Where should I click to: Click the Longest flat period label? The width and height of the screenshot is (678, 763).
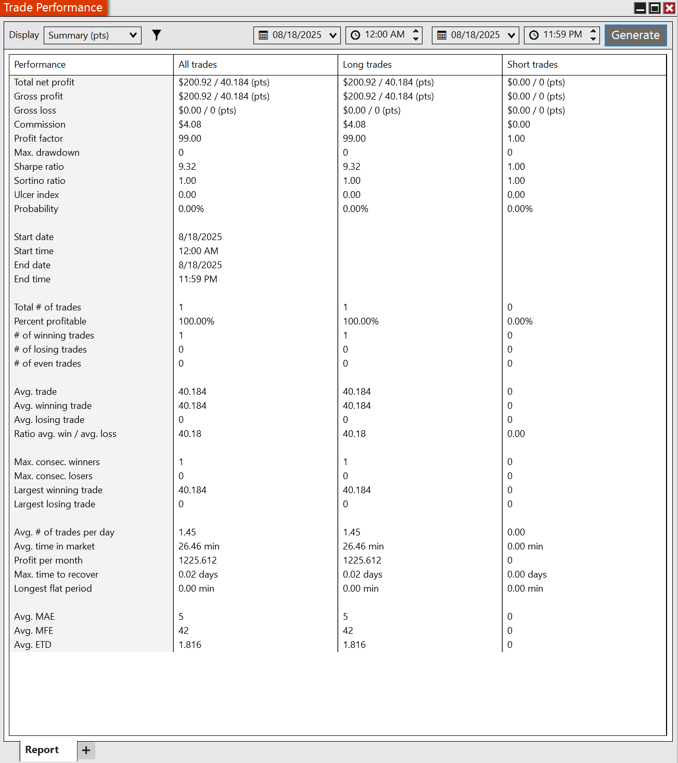click(x=53, y=589)
